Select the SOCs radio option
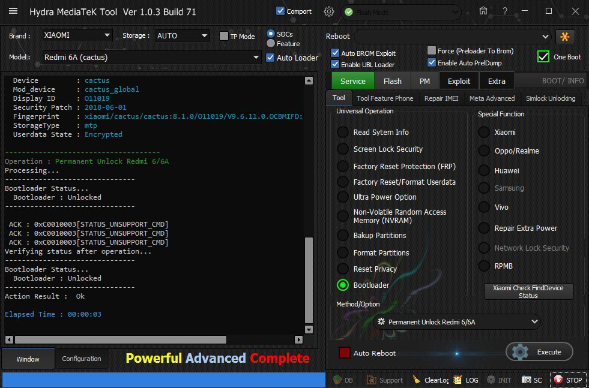This screenshot has width=589, height=388. (270, 34)
